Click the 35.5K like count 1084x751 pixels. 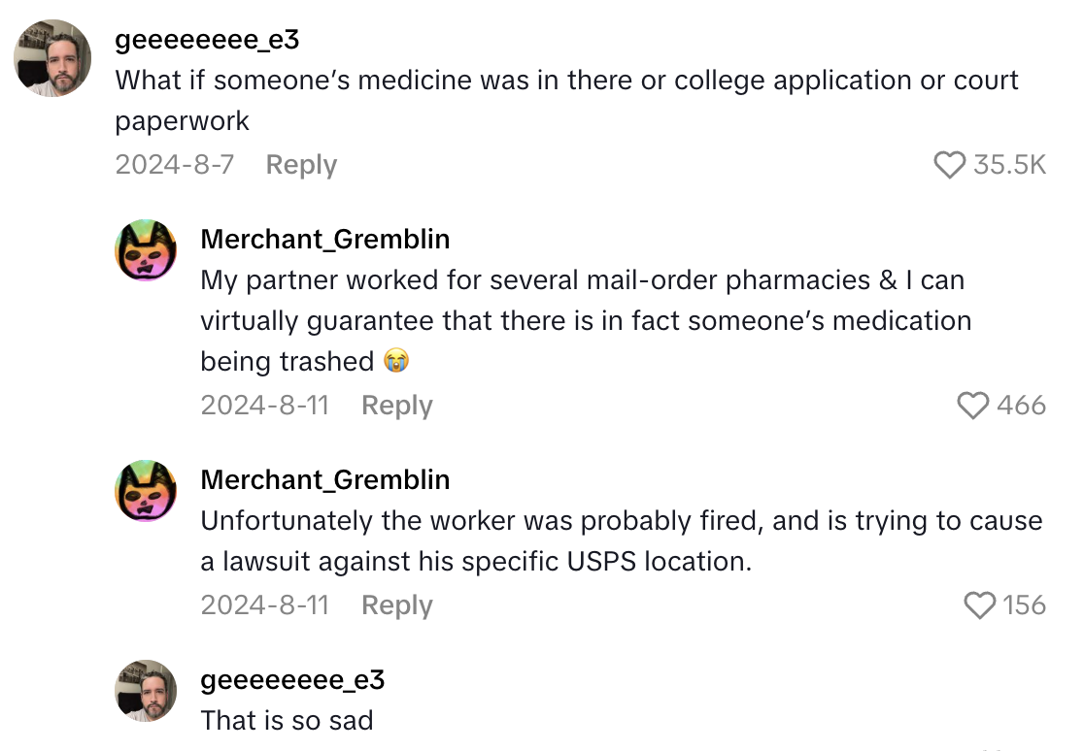[x=1010, y=165]
